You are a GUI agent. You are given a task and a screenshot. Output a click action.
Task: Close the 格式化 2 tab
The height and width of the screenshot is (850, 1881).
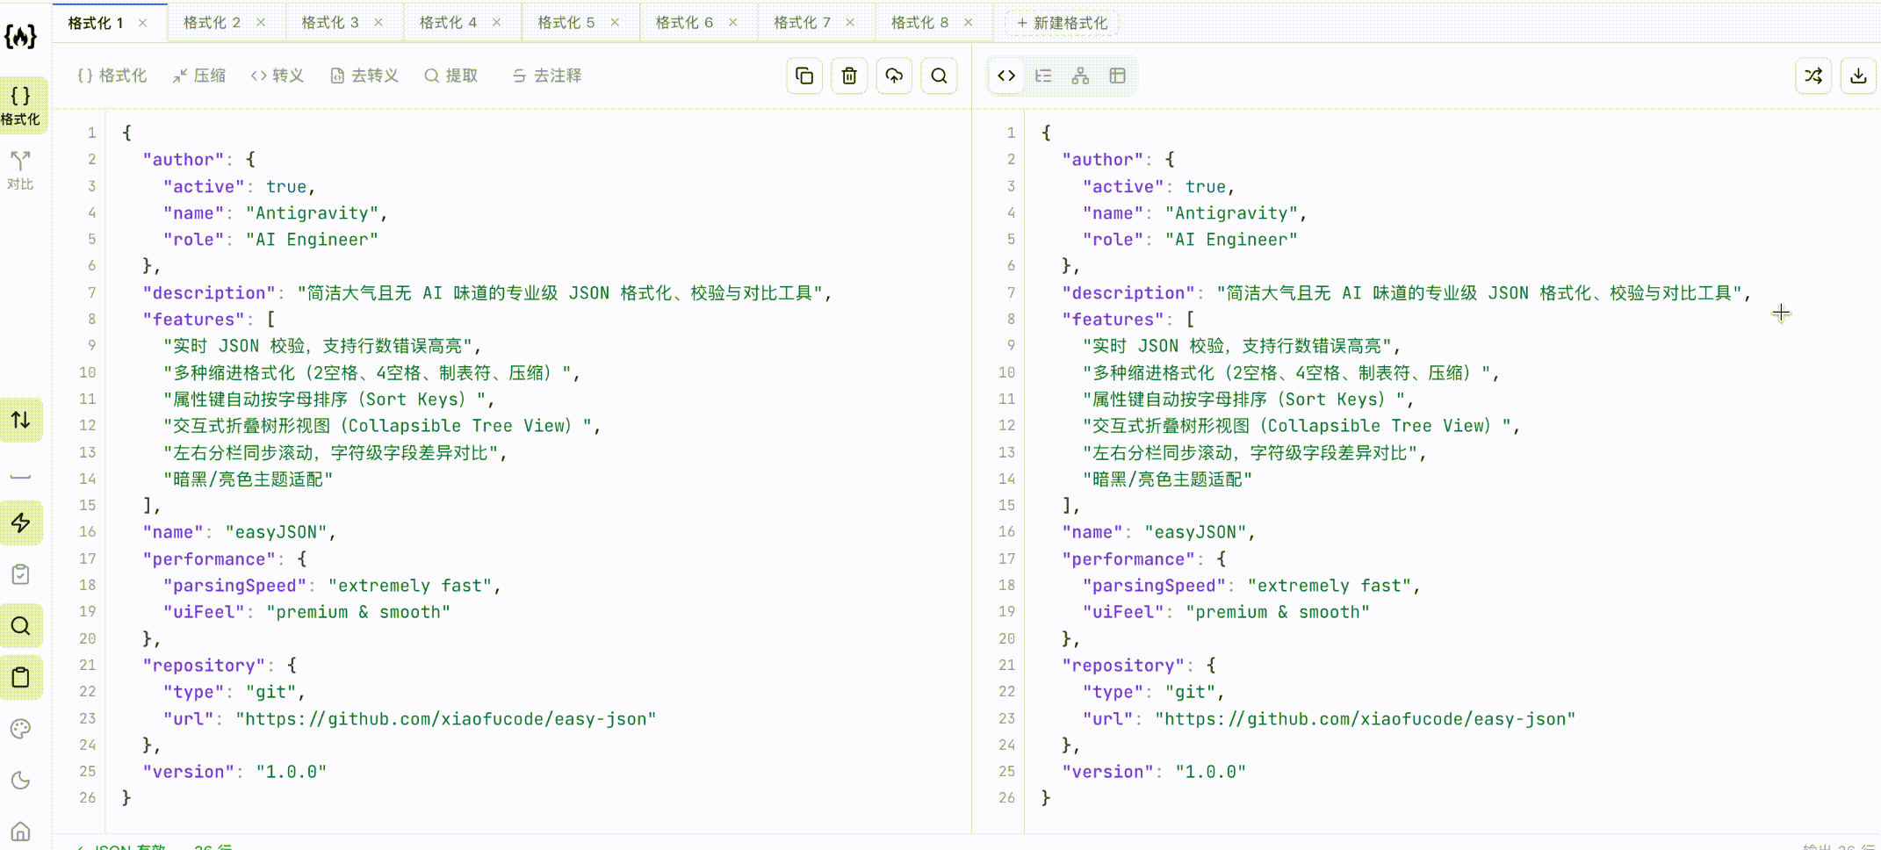[261, 23]
